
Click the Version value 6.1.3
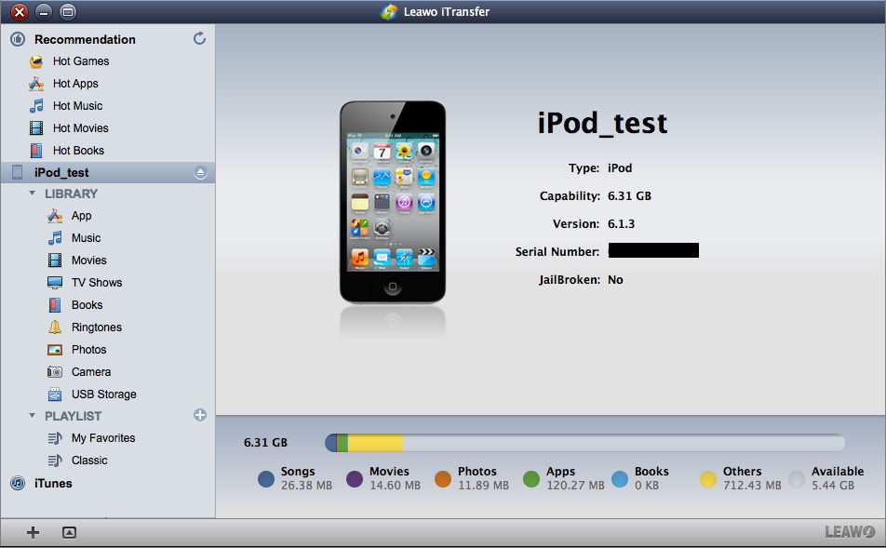pyautogui.click(x=621, y=223)
